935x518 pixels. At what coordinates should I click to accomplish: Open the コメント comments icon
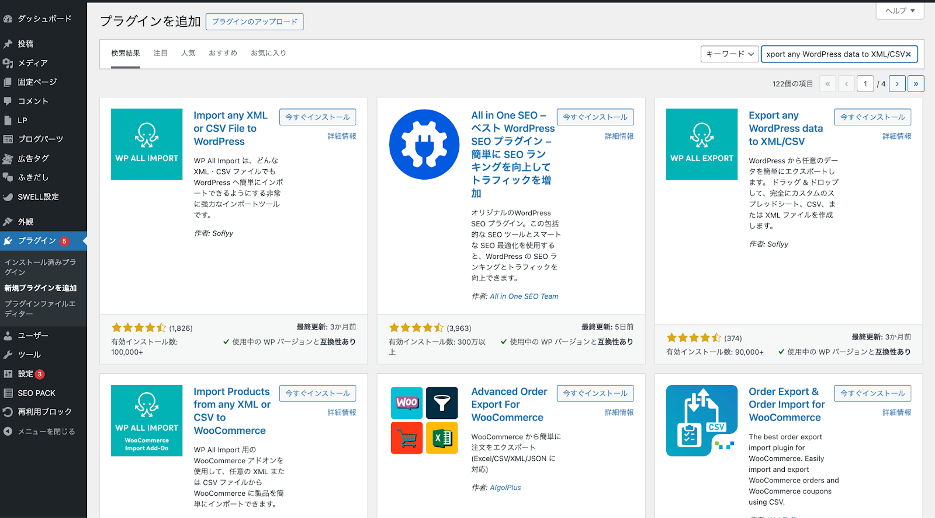click(x=8, y=101)
